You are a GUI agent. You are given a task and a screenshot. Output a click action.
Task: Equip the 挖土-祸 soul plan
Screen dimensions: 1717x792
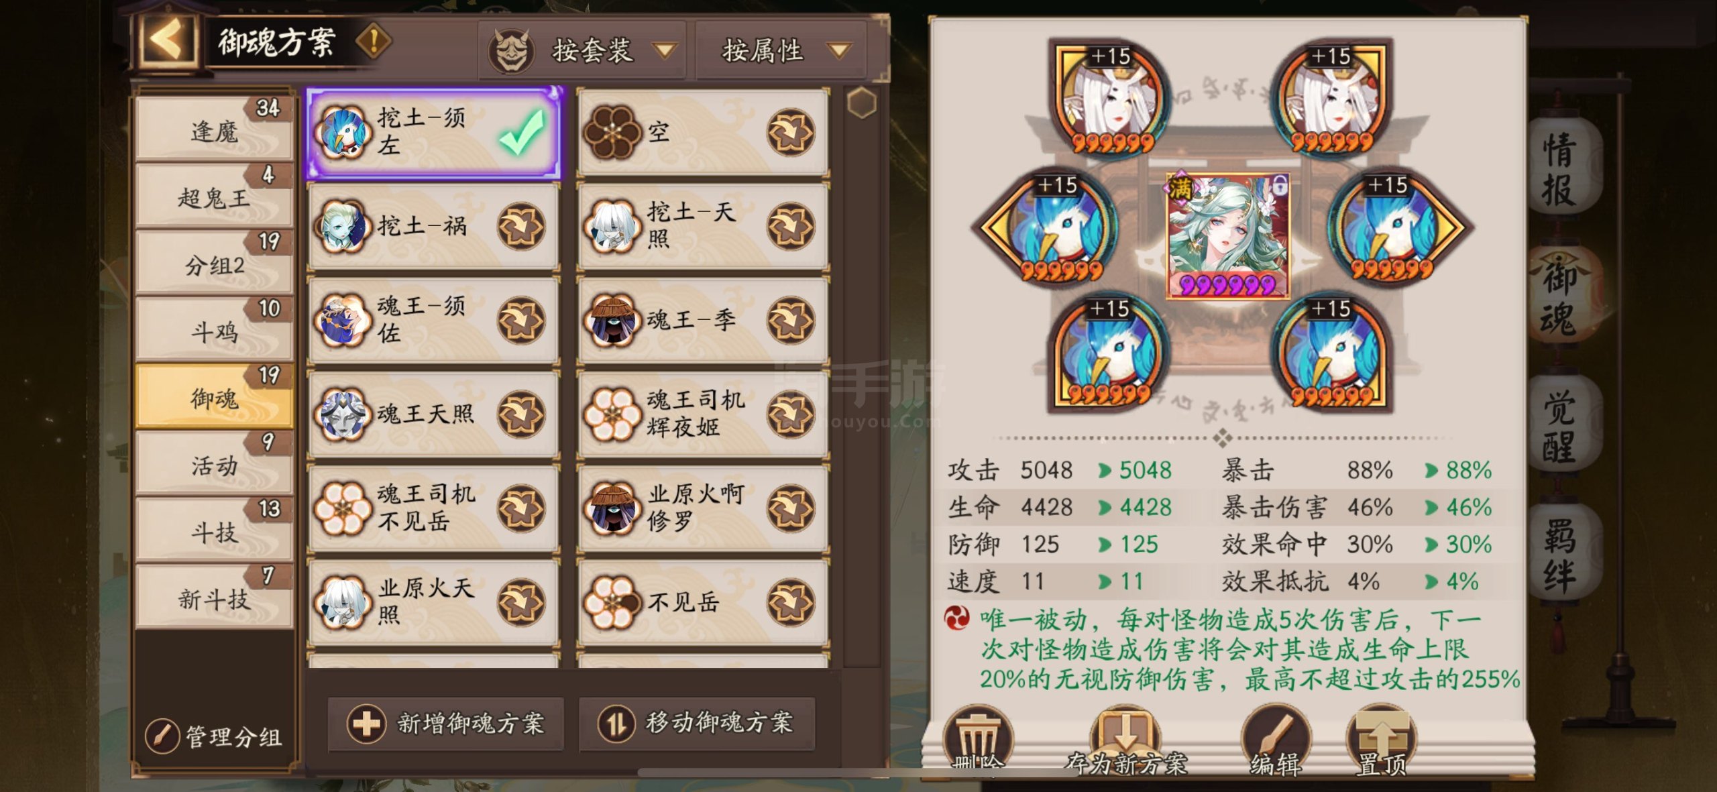click(x=521, y=226)
